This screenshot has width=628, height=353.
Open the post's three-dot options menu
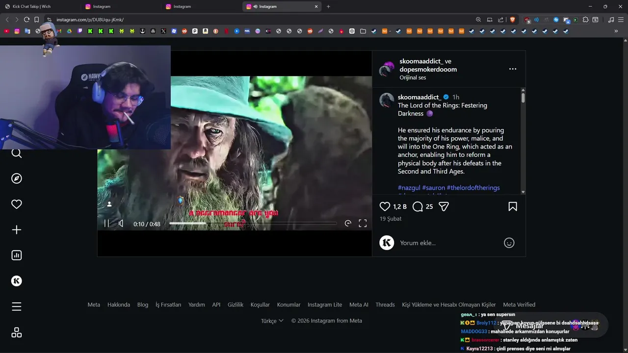[513, 69]
